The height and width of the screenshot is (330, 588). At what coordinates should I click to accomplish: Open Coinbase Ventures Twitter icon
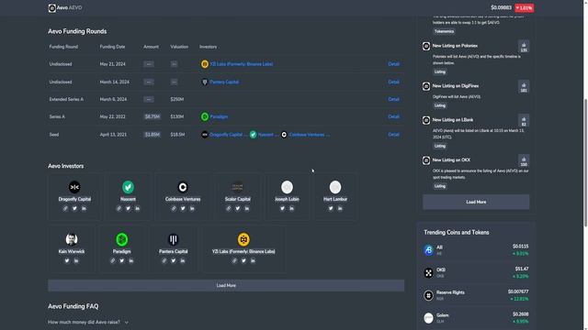[x=183, y=208]
